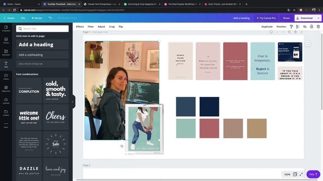Image resolution: width=323 pixels, height=181 pixels.
Task: Toggle the lock on selected element
Action: 311,27
